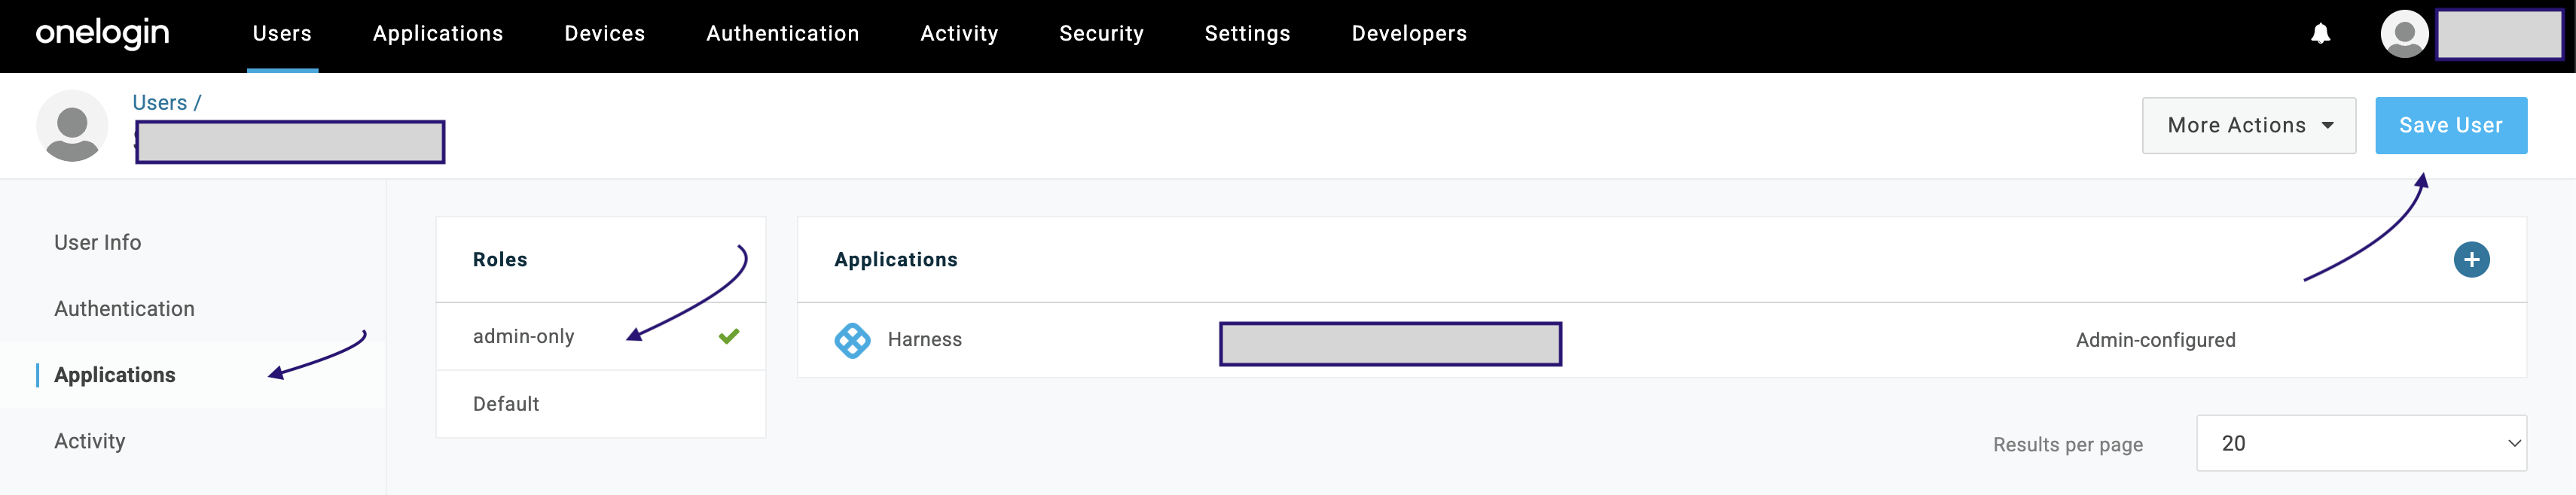Screen dimensions: 2576x495
Task: Click the Save User button
Action: pos(2450,126)
